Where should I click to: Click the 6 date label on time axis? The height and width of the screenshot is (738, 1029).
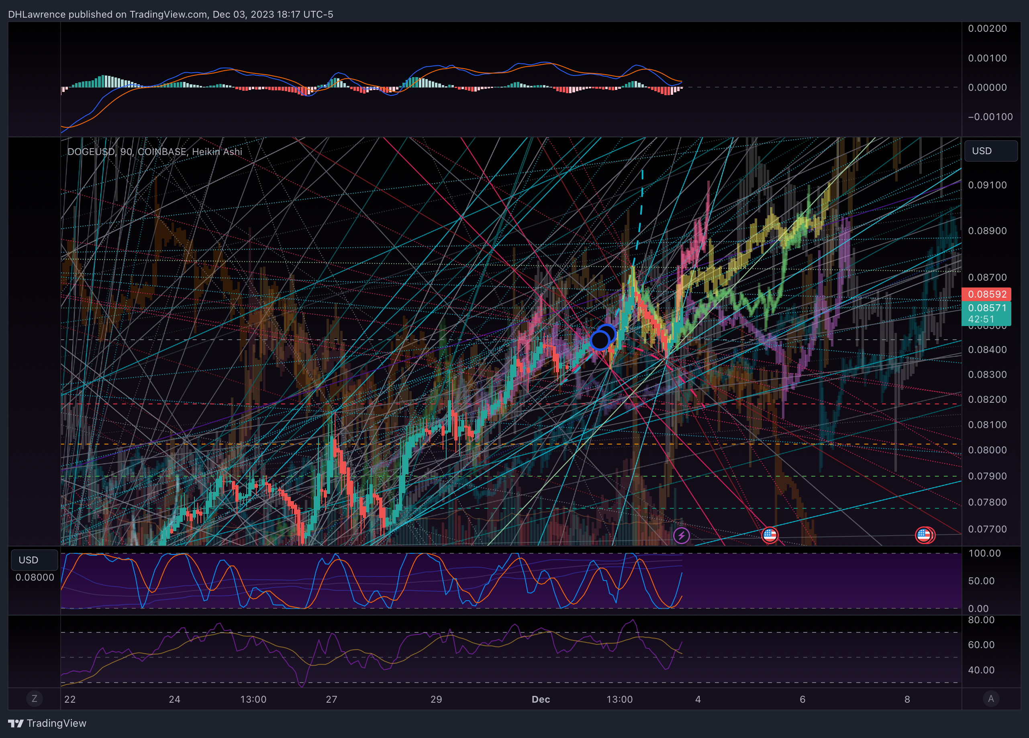coord(802,699)
